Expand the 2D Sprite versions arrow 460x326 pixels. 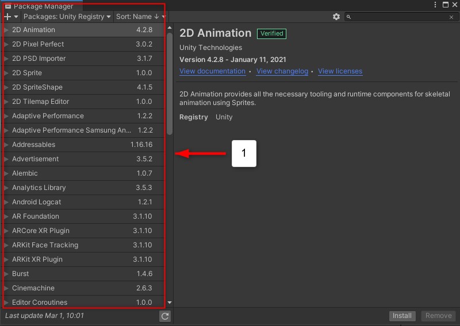[x=6, y=73]
